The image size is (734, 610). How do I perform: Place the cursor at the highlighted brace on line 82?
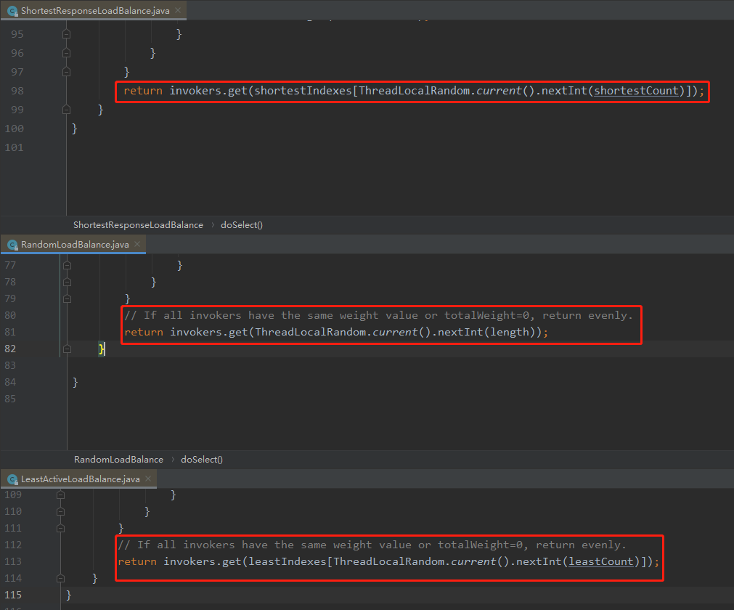(x=102, y=349)
